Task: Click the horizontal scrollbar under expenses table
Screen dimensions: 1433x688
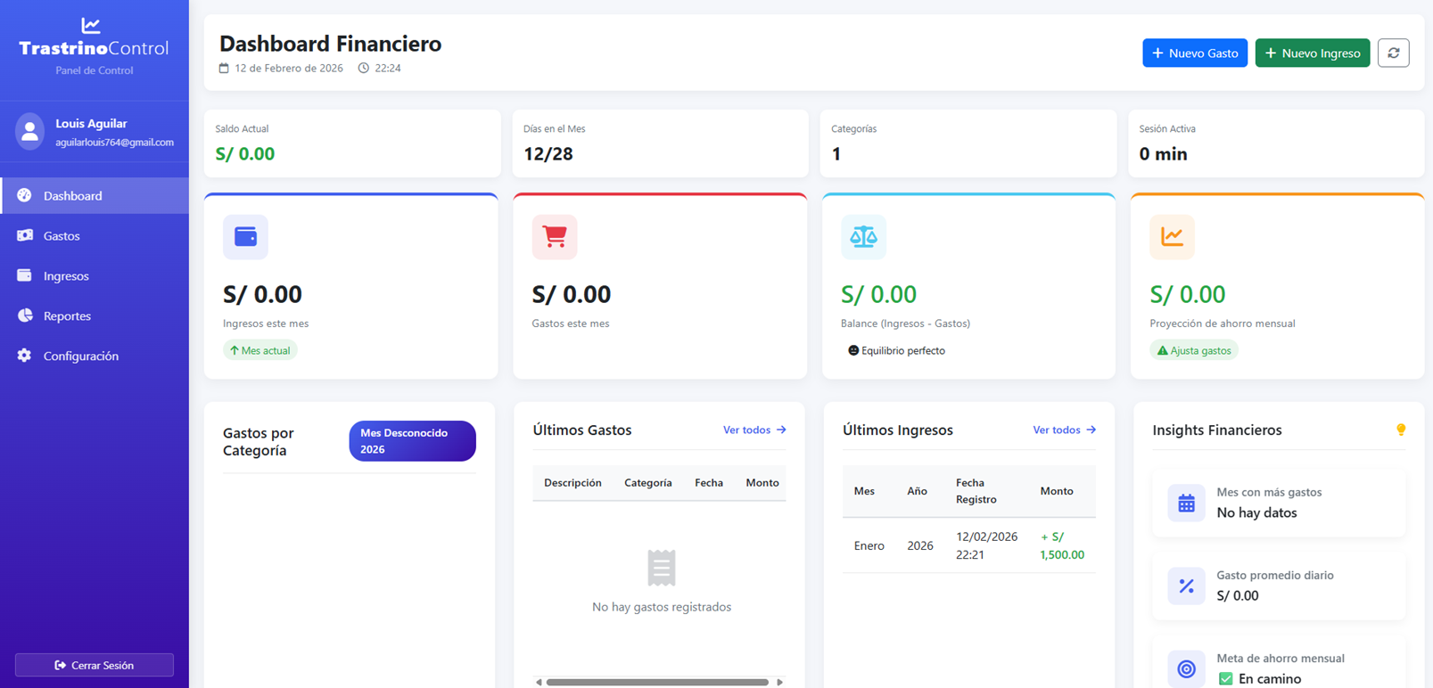Action: [x=658, y=682]
